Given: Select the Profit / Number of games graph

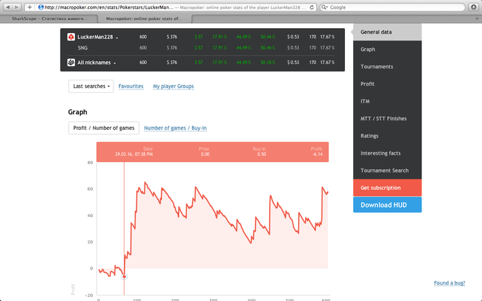Looking at the screenshot, I should [x=103, y=128].
